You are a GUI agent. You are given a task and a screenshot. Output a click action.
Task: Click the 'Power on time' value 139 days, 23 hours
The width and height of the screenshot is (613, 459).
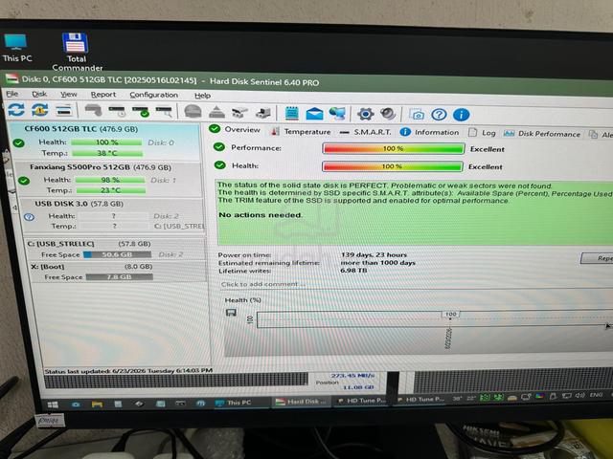[x=374, y=255]
